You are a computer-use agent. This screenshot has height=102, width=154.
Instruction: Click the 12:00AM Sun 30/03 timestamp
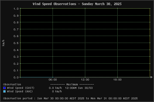tap(79, 88)
